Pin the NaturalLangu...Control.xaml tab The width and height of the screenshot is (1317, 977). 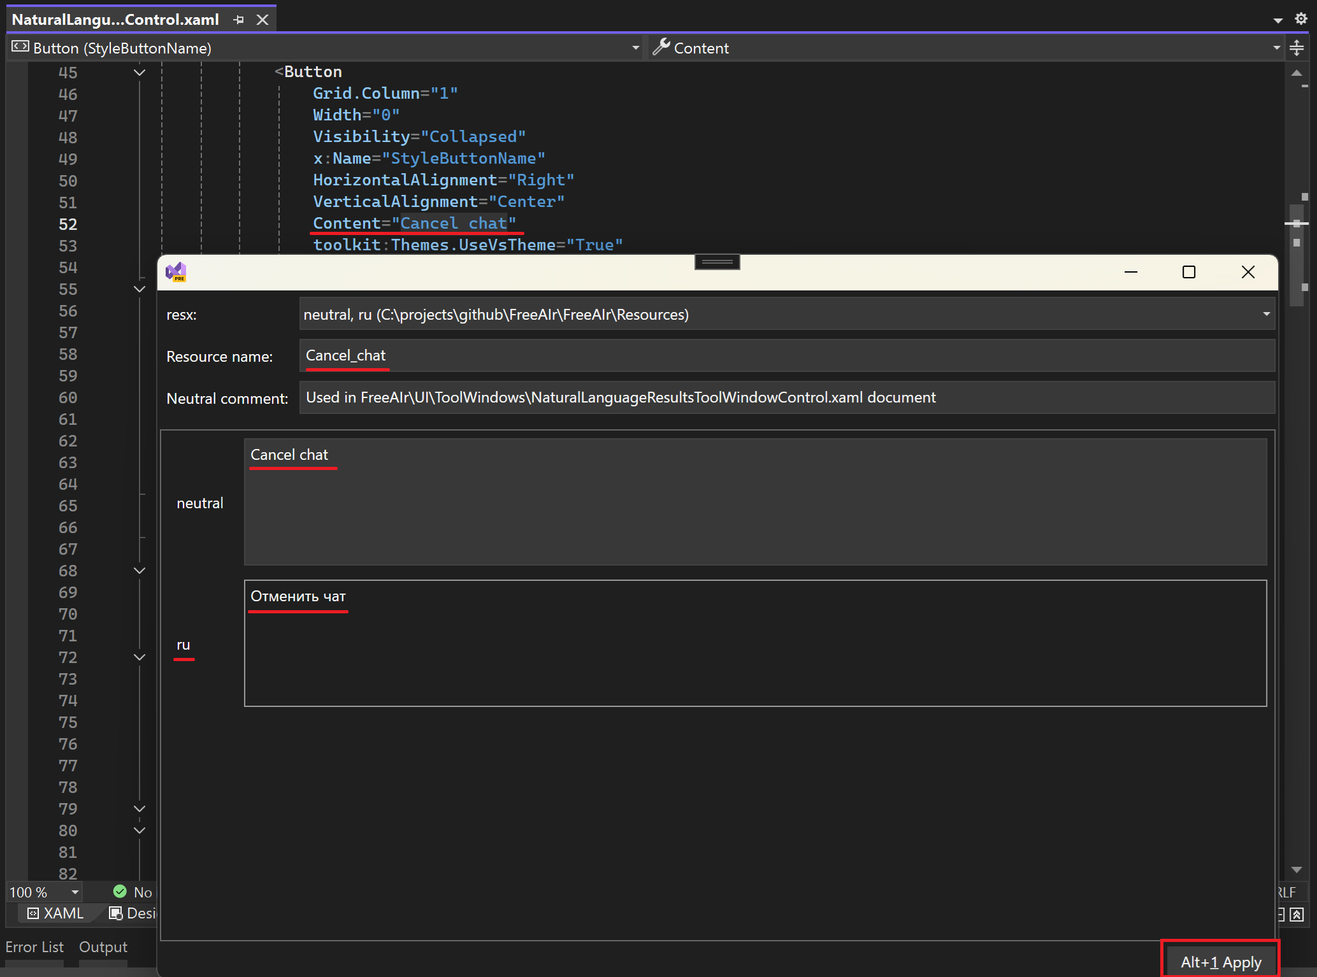tap(239, 20)
